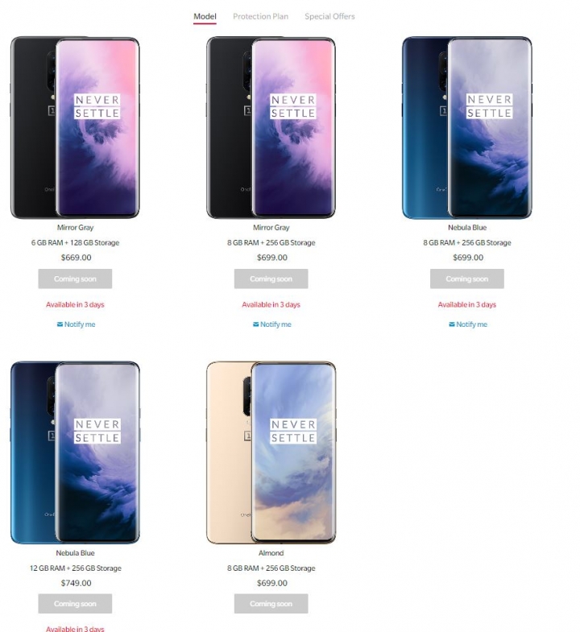Select Nebula Blue 12 GB phone image
The width and height of the screenshot is (580, 632).
(75, 452)
